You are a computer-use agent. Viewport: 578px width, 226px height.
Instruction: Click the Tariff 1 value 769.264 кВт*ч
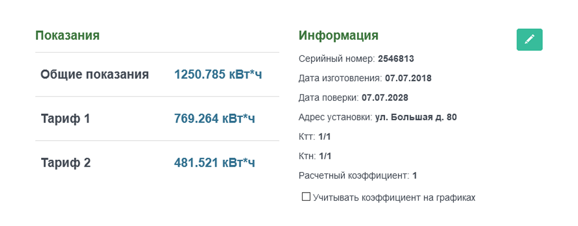click(x=214, y=119)
